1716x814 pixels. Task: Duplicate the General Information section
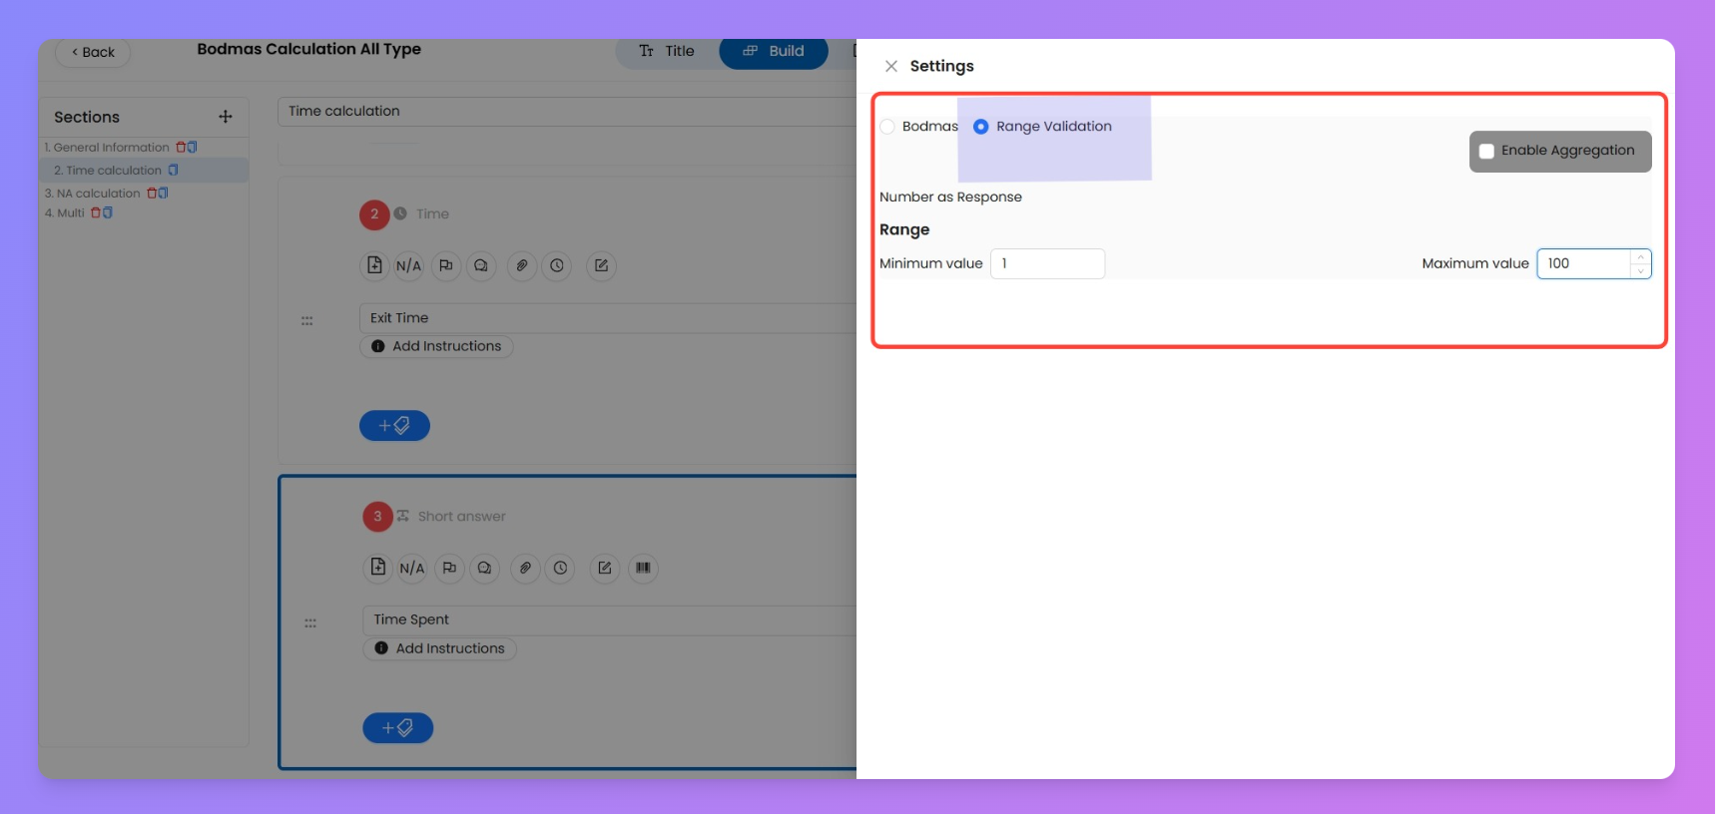192,148
